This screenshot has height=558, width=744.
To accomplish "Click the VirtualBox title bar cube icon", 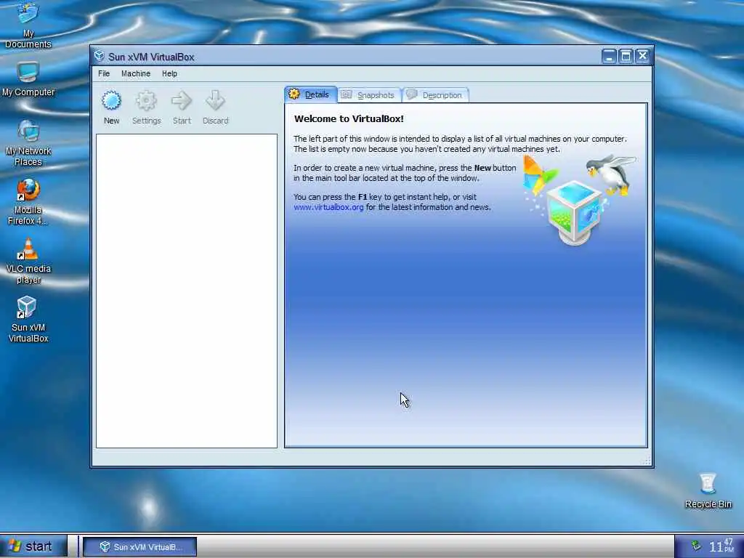I will [x=99, y=56].
